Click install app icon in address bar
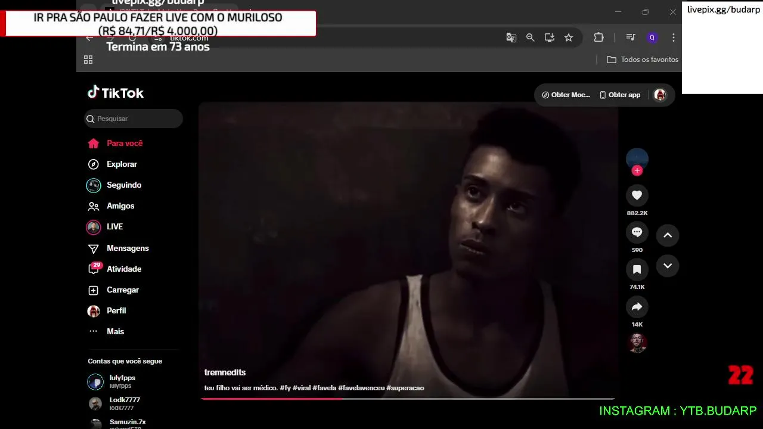 [550, 38]
